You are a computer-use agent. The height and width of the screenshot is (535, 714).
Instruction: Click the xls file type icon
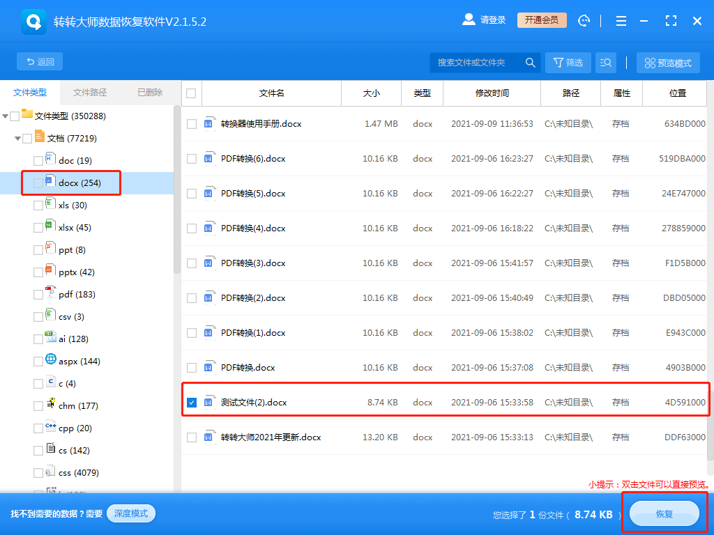(x=50, y=203)
